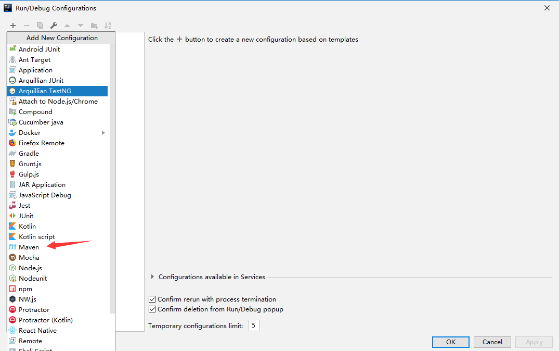Click the npm icon

pos(12,289)
